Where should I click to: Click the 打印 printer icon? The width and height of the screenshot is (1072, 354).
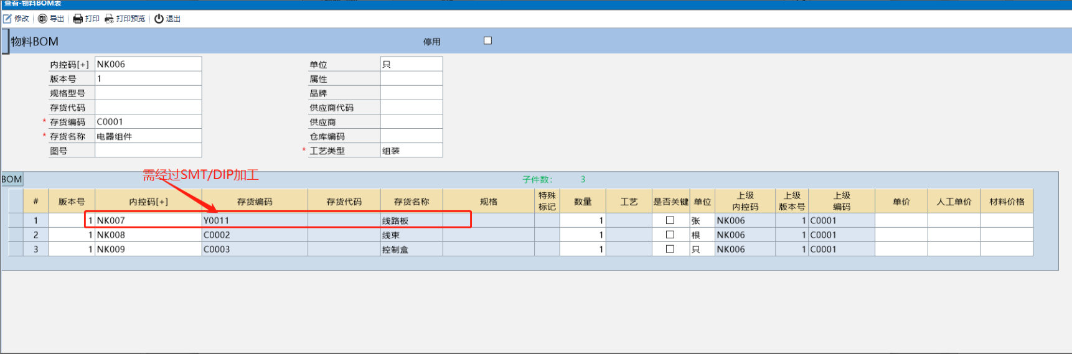[78, 19]
